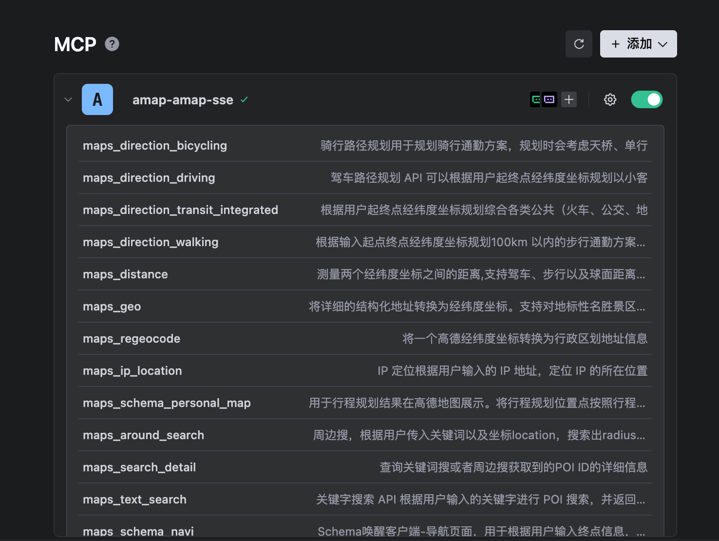
Task: Open the maps_geo tool entry
Action: pos(112,307)
